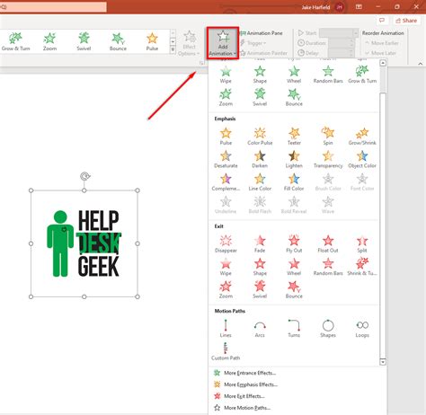
Task: Open the Animation Pane
Action: click(262, 33)
